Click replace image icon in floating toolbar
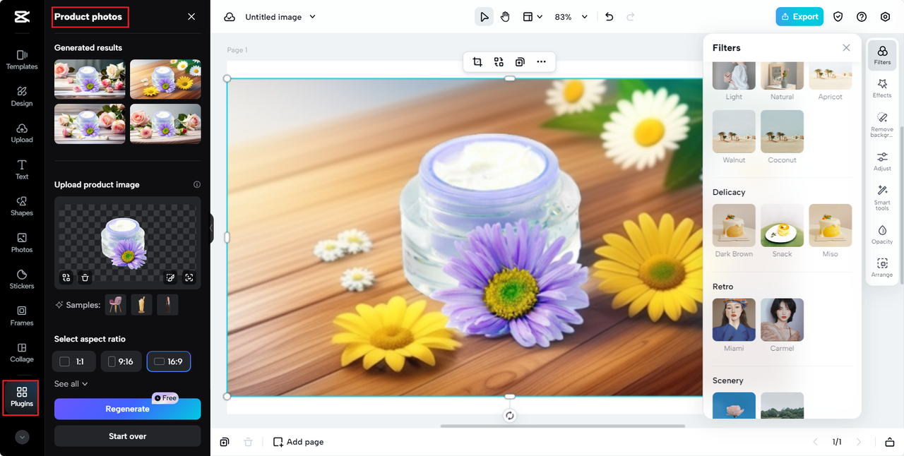This screenshot has height=456, width=904. 499,62
